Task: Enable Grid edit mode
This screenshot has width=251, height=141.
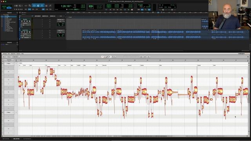Action: tap(9, 8)
